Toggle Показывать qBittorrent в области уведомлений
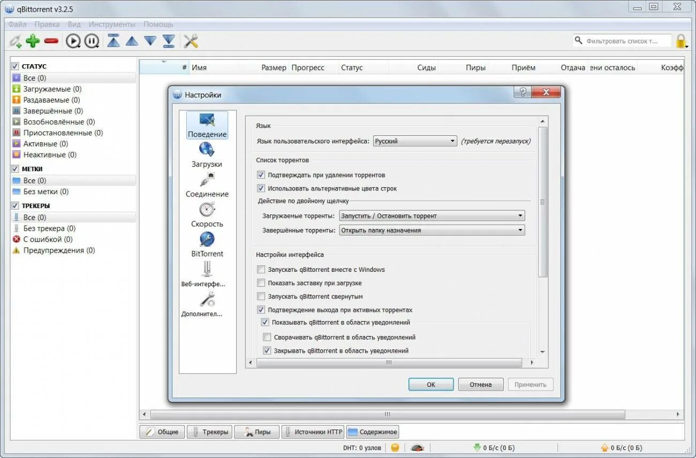 (x=265, y=323)
